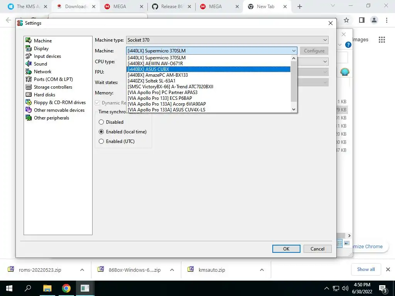The height and width of the screenshot is (296, 395).
Task: Click machine list scrollbar down arrow
Action: (294, 109)
